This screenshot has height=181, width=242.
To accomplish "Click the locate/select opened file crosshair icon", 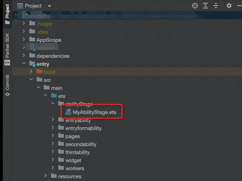I will tap(195, 6).
